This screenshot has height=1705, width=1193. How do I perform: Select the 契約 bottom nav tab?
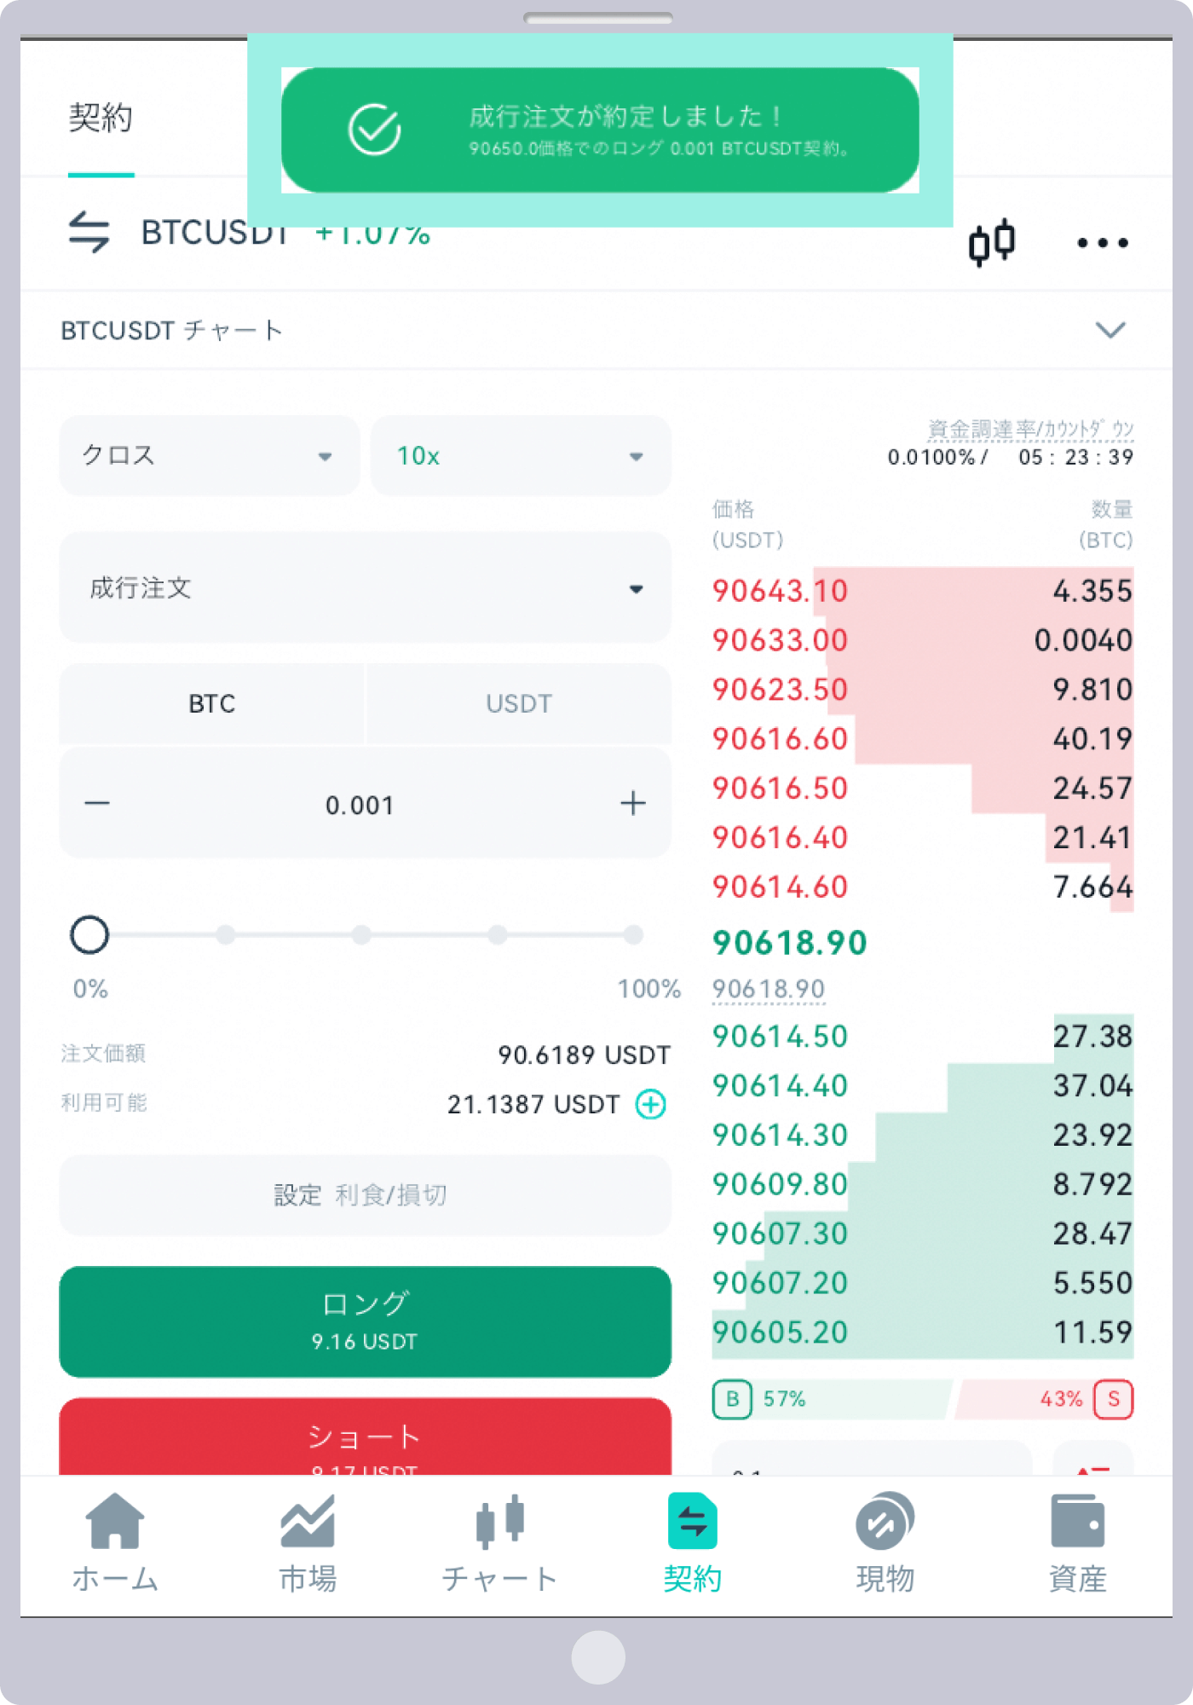click(692, 1545)
